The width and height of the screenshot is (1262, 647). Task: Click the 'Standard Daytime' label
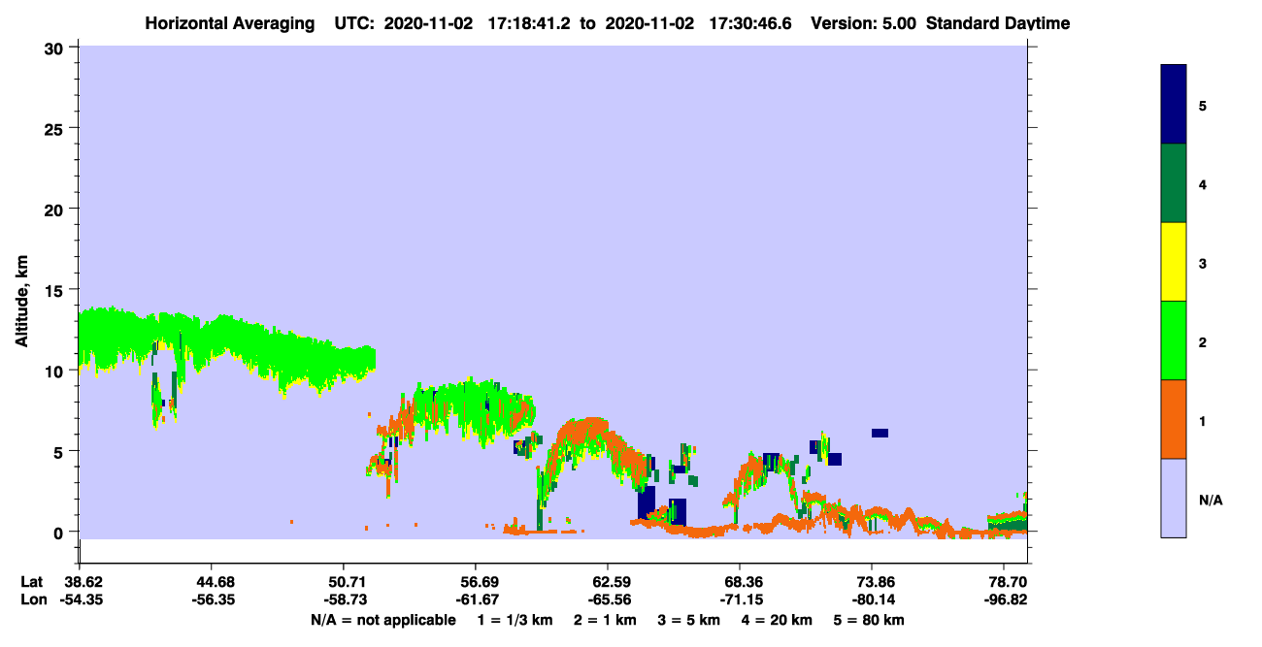click(x=998, y=23)
